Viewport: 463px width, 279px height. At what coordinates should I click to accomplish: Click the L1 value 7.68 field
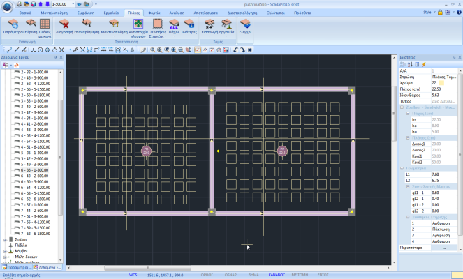click(x=444, y=174)
